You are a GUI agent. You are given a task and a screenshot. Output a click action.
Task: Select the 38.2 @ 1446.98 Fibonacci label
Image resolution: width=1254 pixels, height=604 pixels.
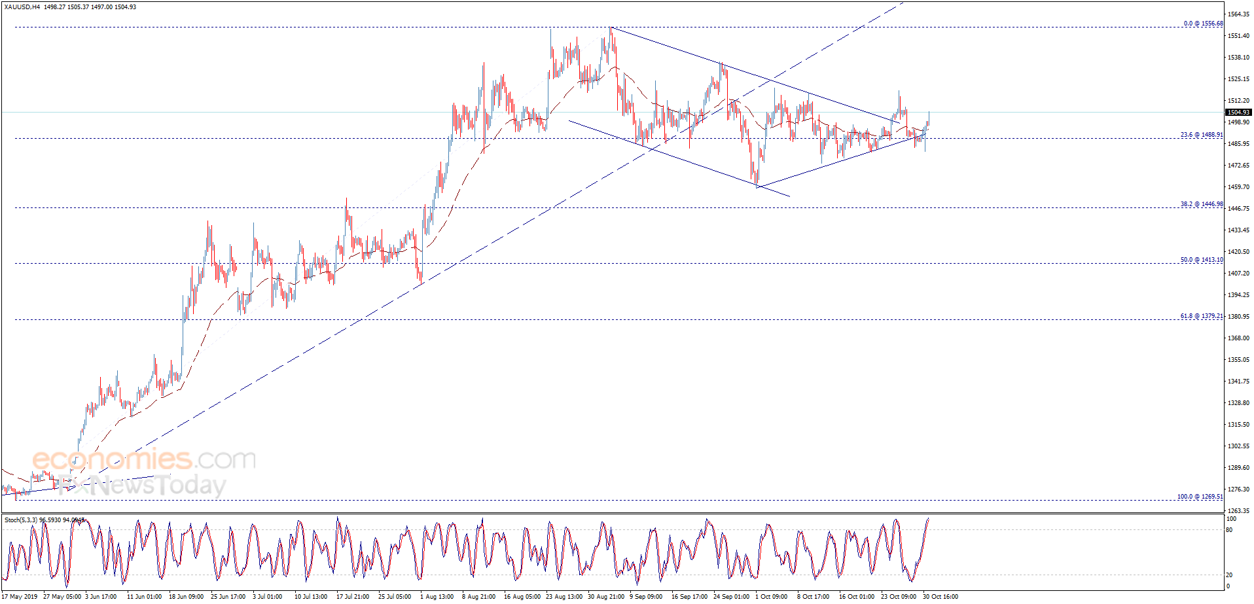click(1202, 204)
